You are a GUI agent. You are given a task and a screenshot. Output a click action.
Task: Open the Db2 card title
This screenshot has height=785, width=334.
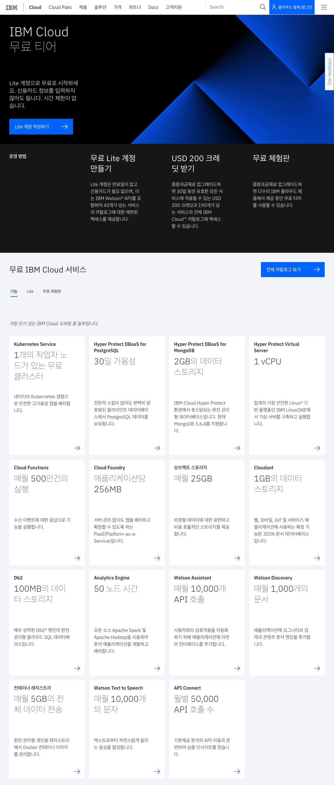(x=18, y=578)
